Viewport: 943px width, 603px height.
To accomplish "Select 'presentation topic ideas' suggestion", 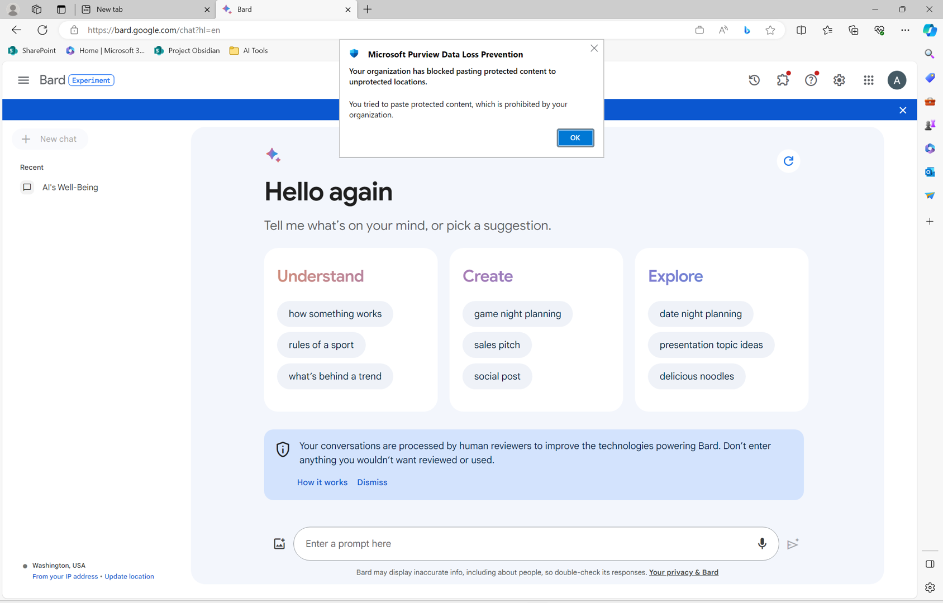I will point(711,345).
